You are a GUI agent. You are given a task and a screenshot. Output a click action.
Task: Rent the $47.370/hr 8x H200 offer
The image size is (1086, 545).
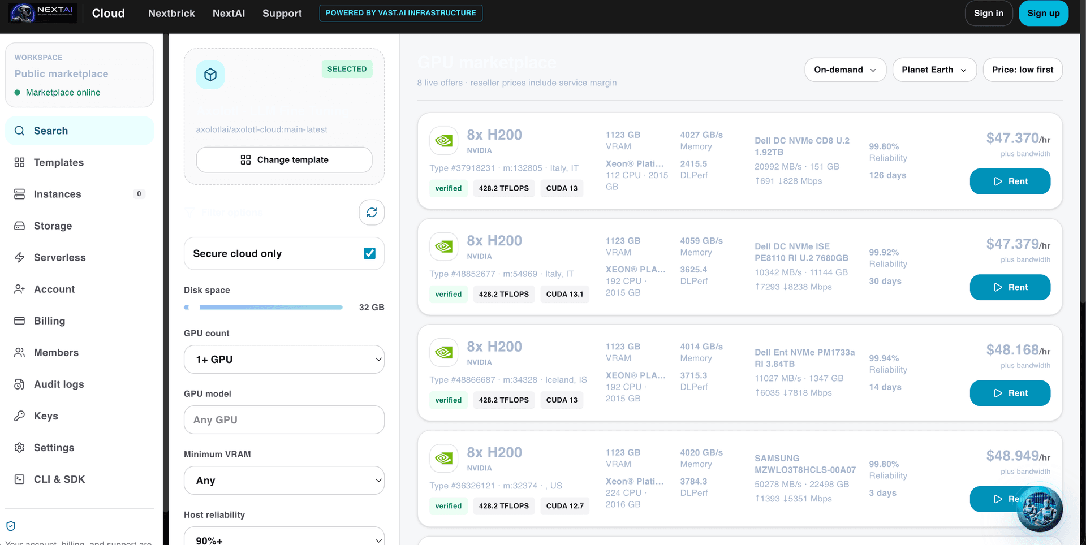tap(1010, 181)
